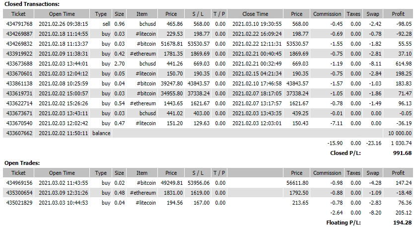Click the Swap header in the Closed Transactions table

[x=372, y=14]
